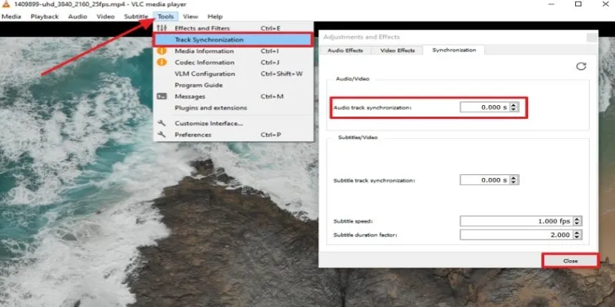Viewport: 615px width, 307px height.
Task: Open Media Information from the menu
Action: click(233, 51)
